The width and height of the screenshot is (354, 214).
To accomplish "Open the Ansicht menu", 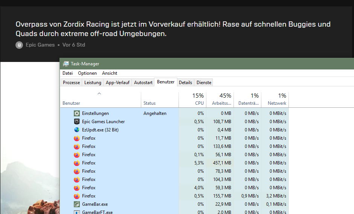I will coord(110,73).
